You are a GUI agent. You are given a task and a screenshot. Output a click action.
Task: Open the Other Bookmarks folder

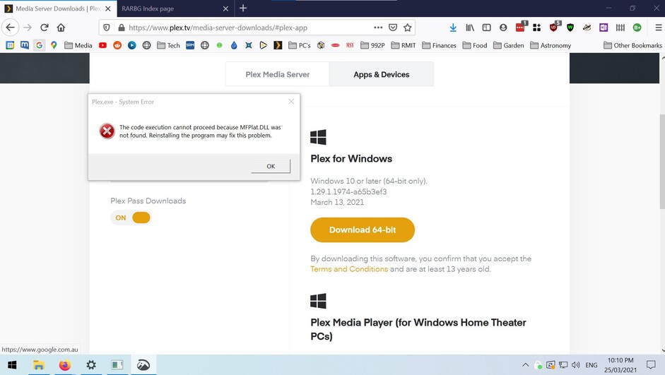click(x=632, y=45)
